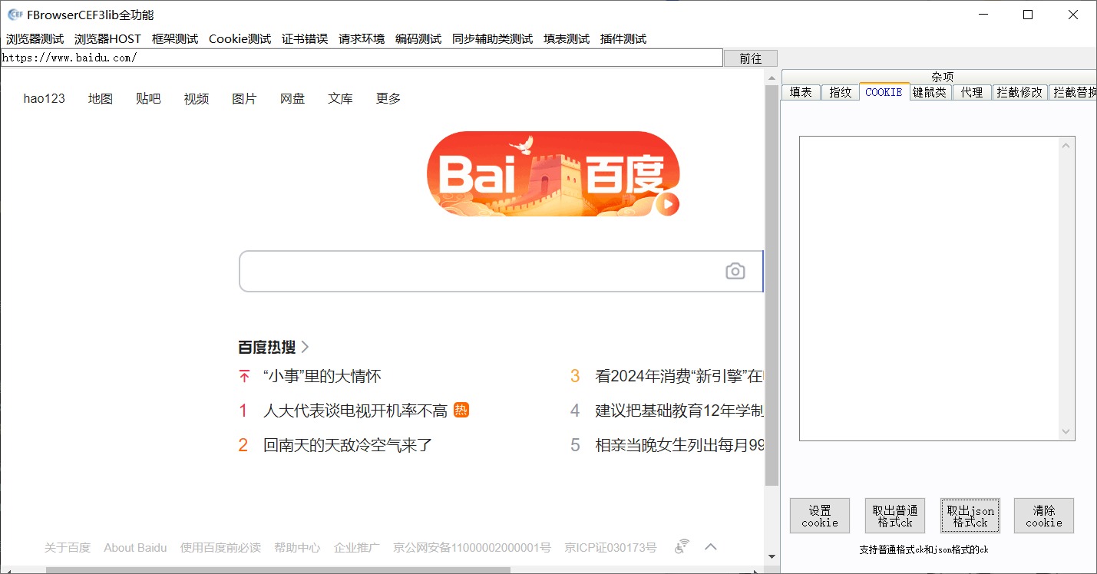Open the 视频 link
Screen dimensions: 1097x574
click(x=197, y=98)
